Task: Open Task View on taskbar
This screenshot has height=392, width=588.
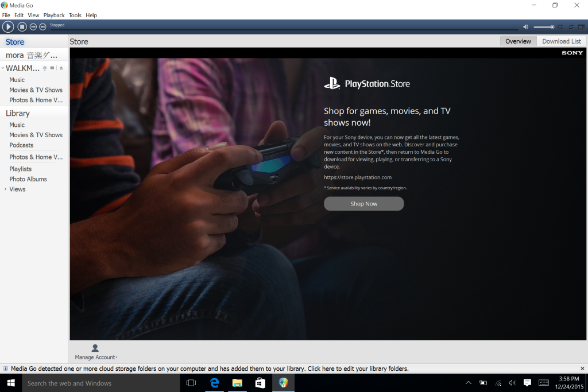Action: pos(191,383)
